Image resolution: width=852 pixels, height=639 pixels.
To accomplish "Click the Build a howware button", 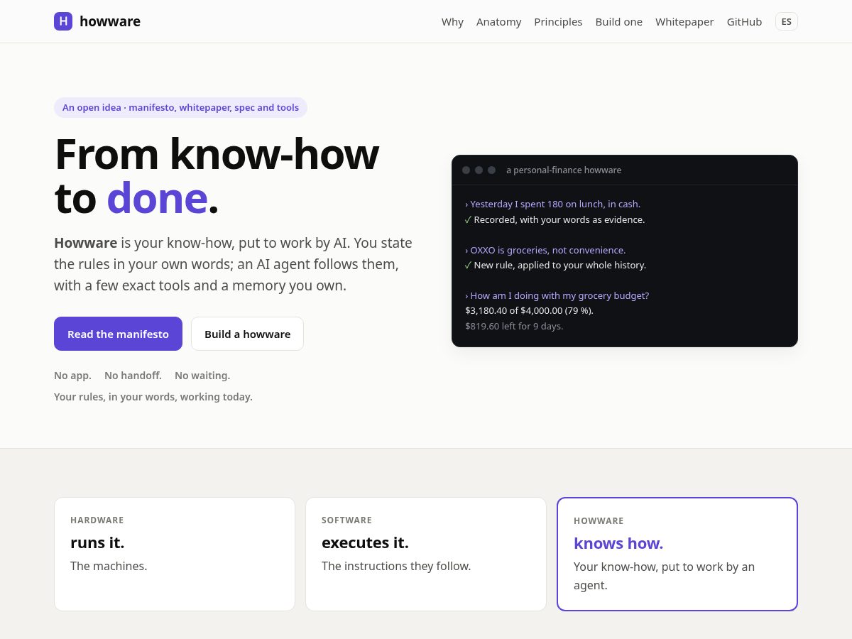I will [247, 334].
